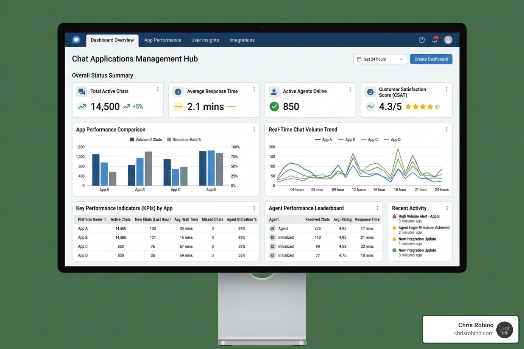The height and width of the screenshot is (349, 524).
Task: Select the App B row in KPIs table
Action: click(x=166, y=238)
